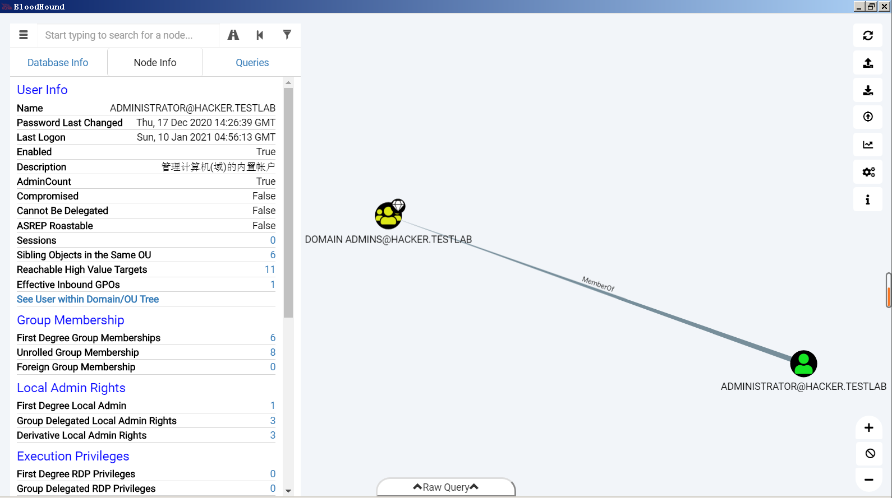Image resolution: width=892 pixels, height=498 pixels.
Task: Click the pathfinding road icon
Action: pyautogui.click(x=233, y=35)
